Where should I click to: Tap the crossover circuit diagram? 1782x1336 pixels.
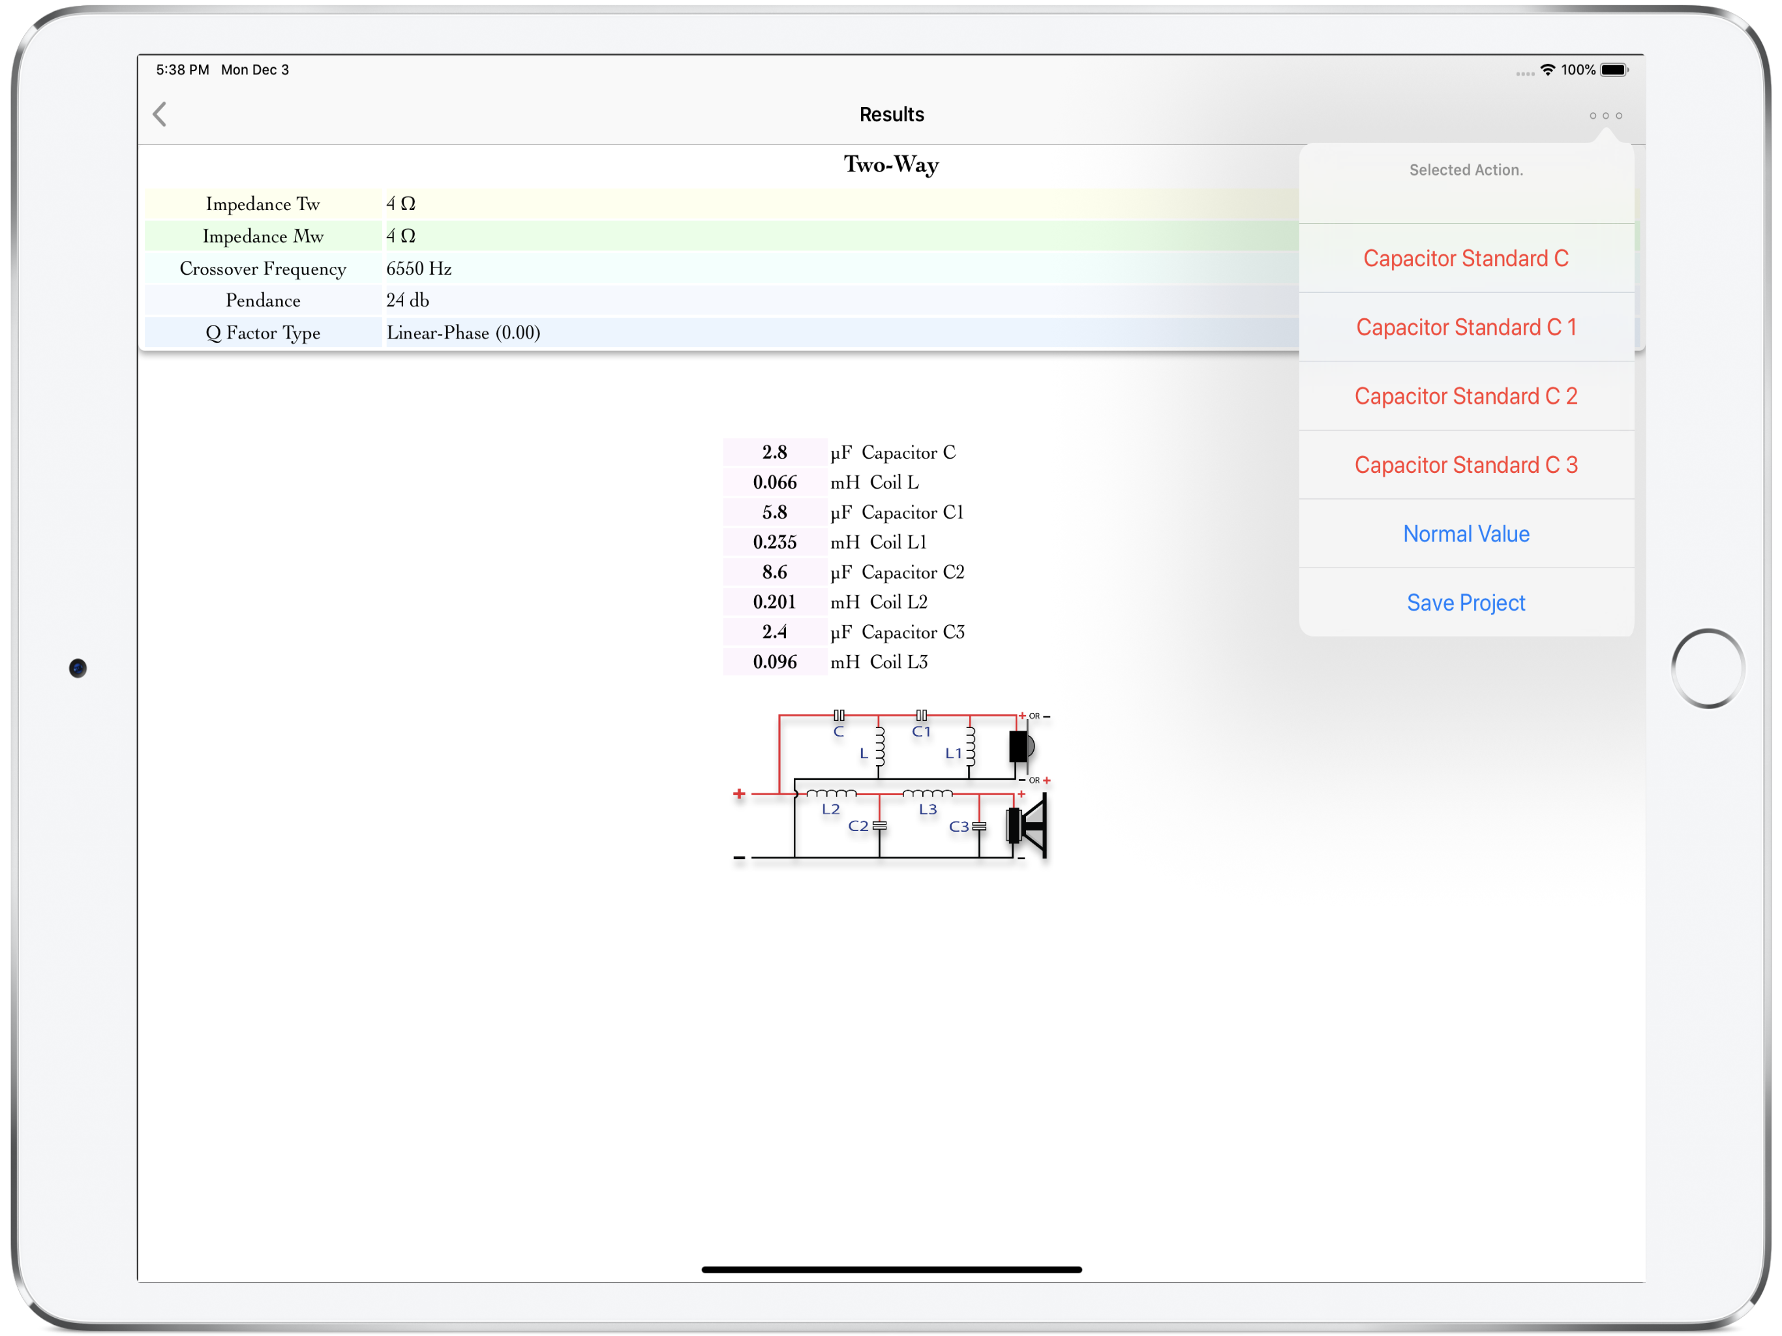point(890,785)
